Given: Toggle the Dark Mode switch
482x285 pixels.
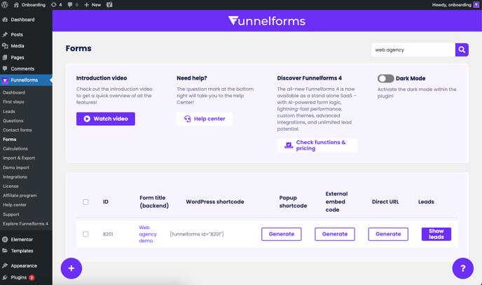Looking at the screenshot, I should (x=386, y=78).
